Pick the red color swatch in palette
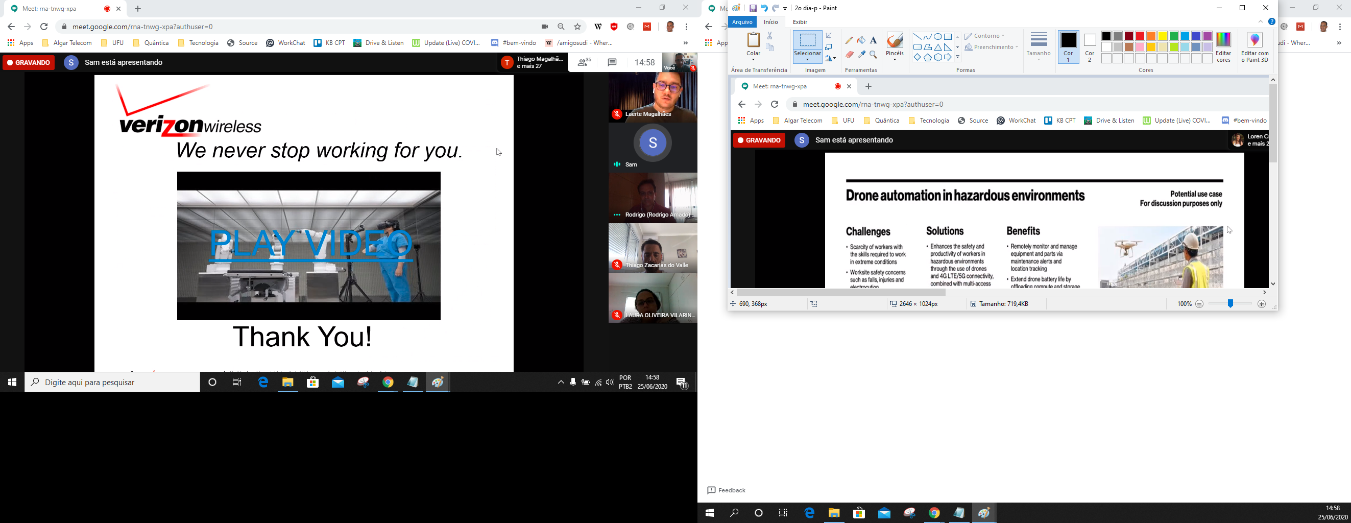1351x523 pixels. tap(1140, 36)
